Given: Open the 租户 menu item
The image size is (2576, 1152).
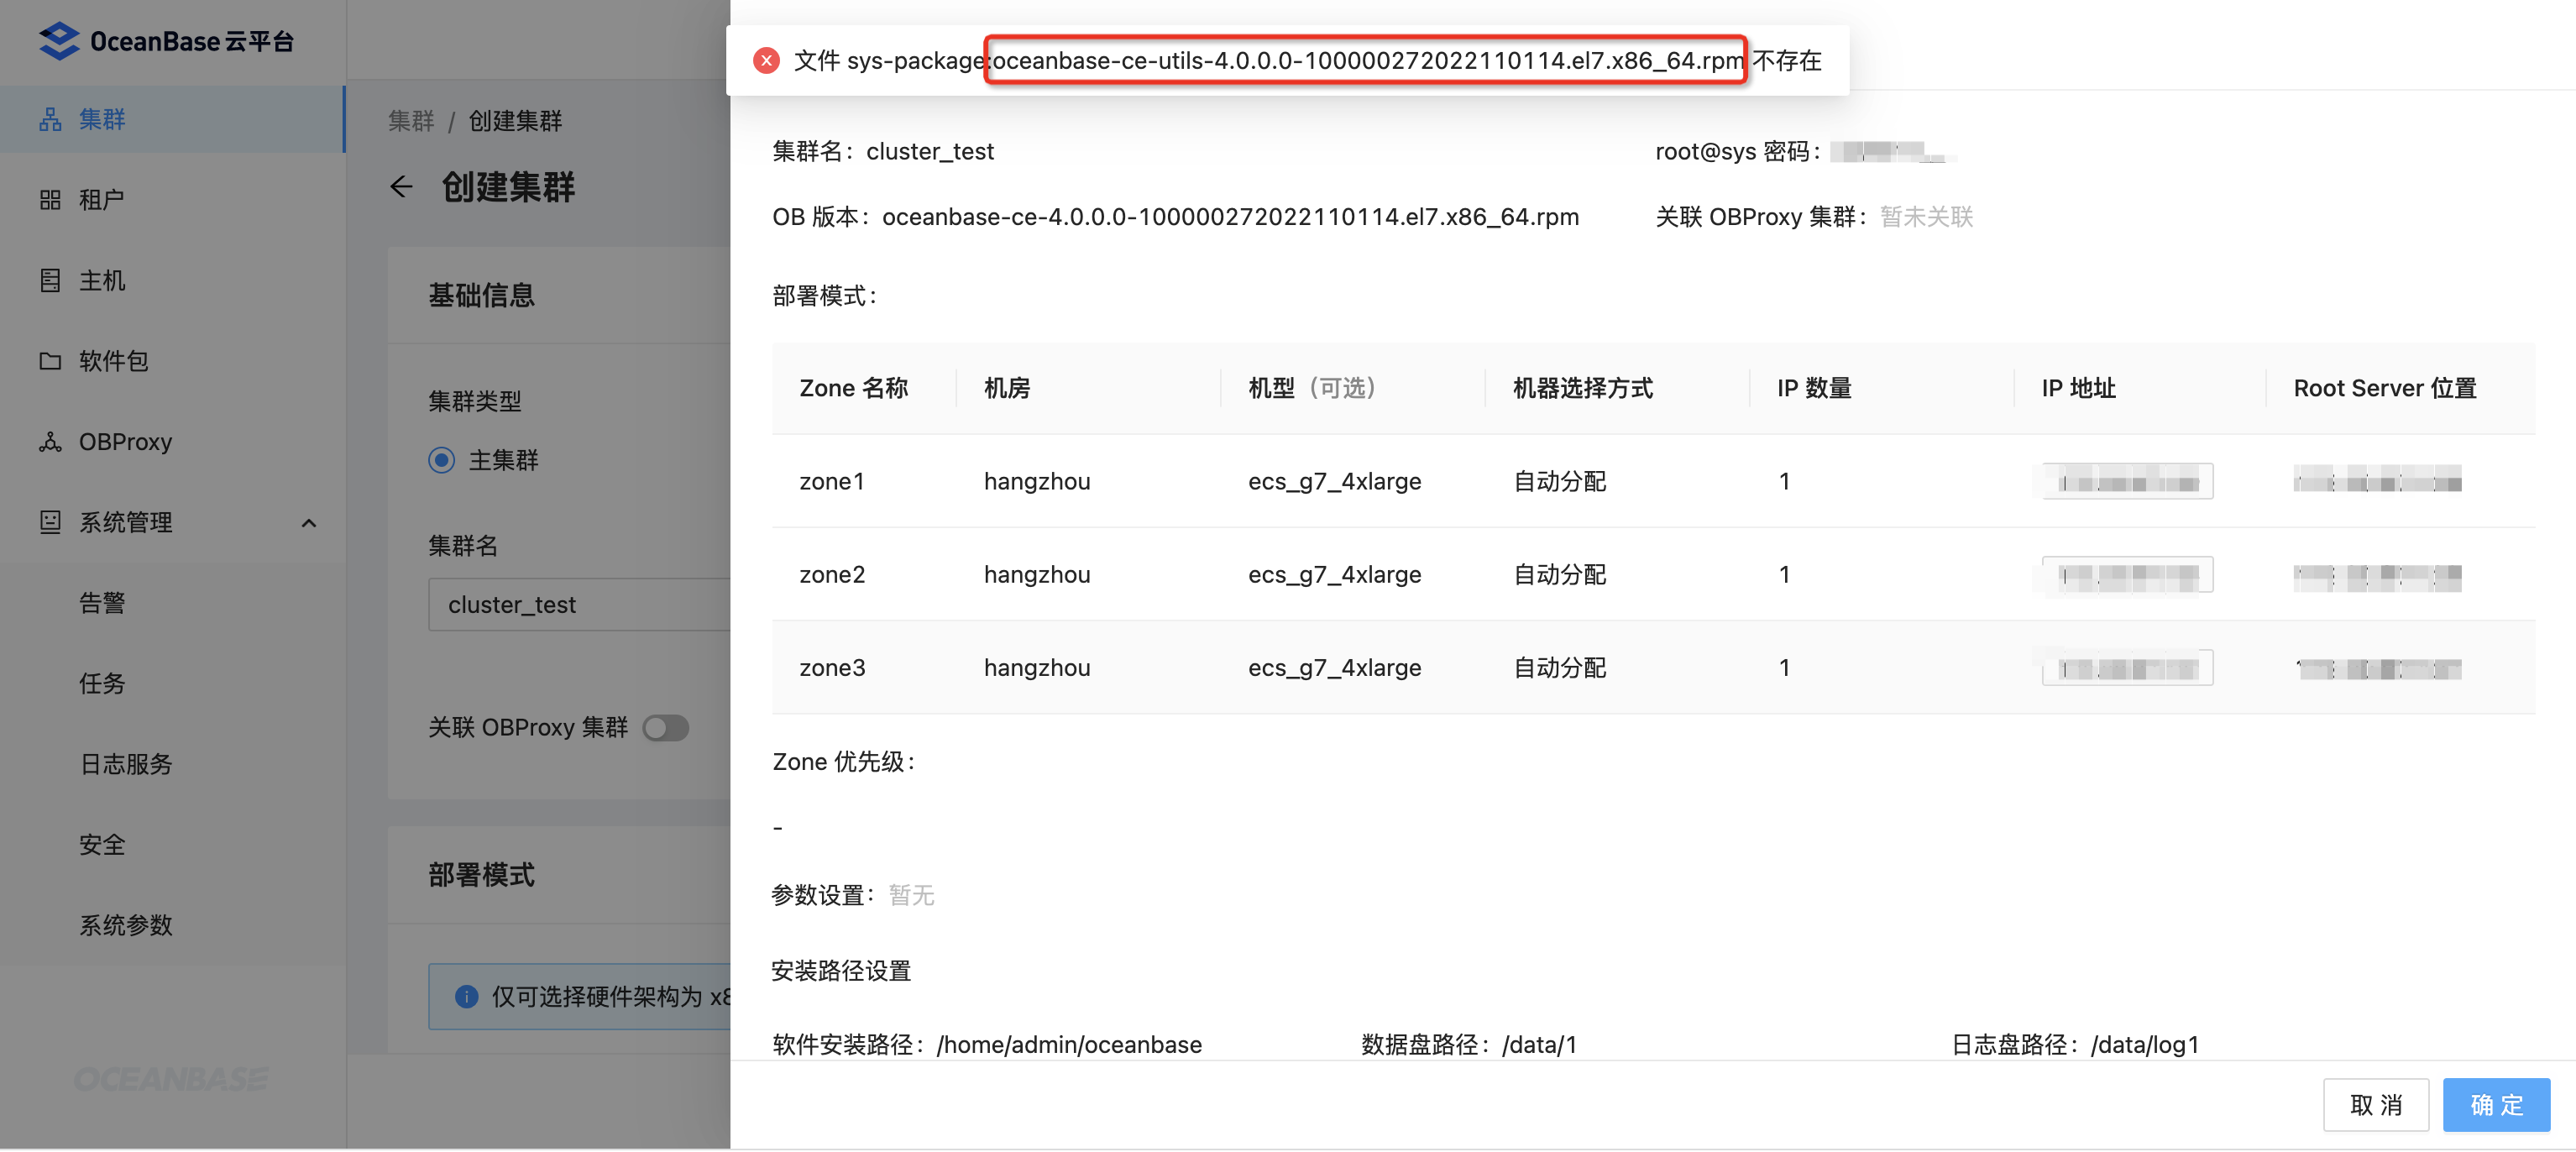Looking at the screenshot, I should [173, 200].
